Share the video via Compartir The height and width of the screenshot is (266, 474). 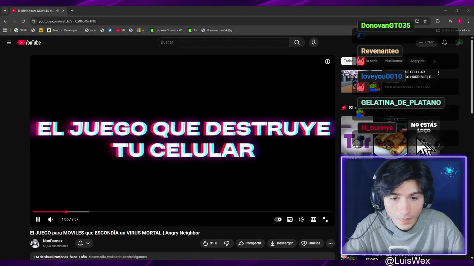250,243
